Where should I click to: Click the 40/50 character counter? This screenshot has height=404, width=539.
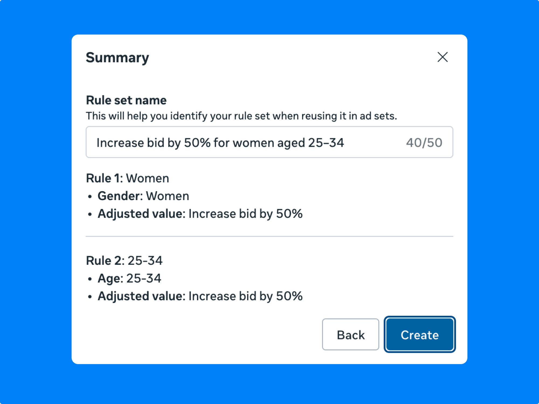(x=424, y=143)
